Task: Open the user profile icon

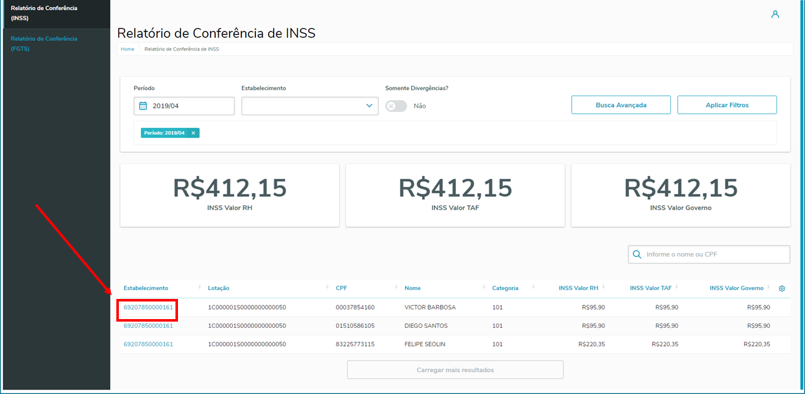Action: pos(775,14)
